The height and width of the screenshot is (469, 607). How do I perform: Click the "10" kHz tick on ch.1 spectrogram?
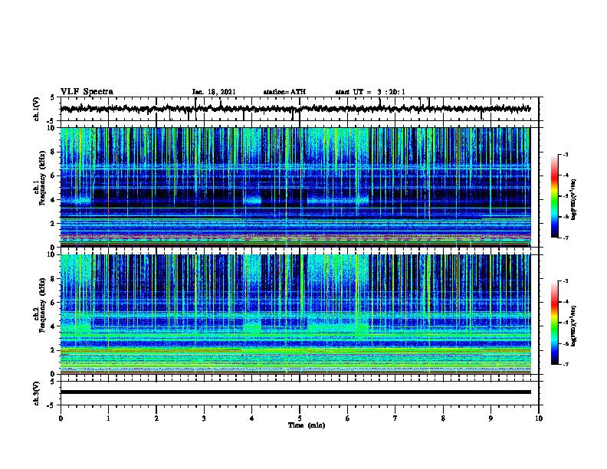coord(52,128)
